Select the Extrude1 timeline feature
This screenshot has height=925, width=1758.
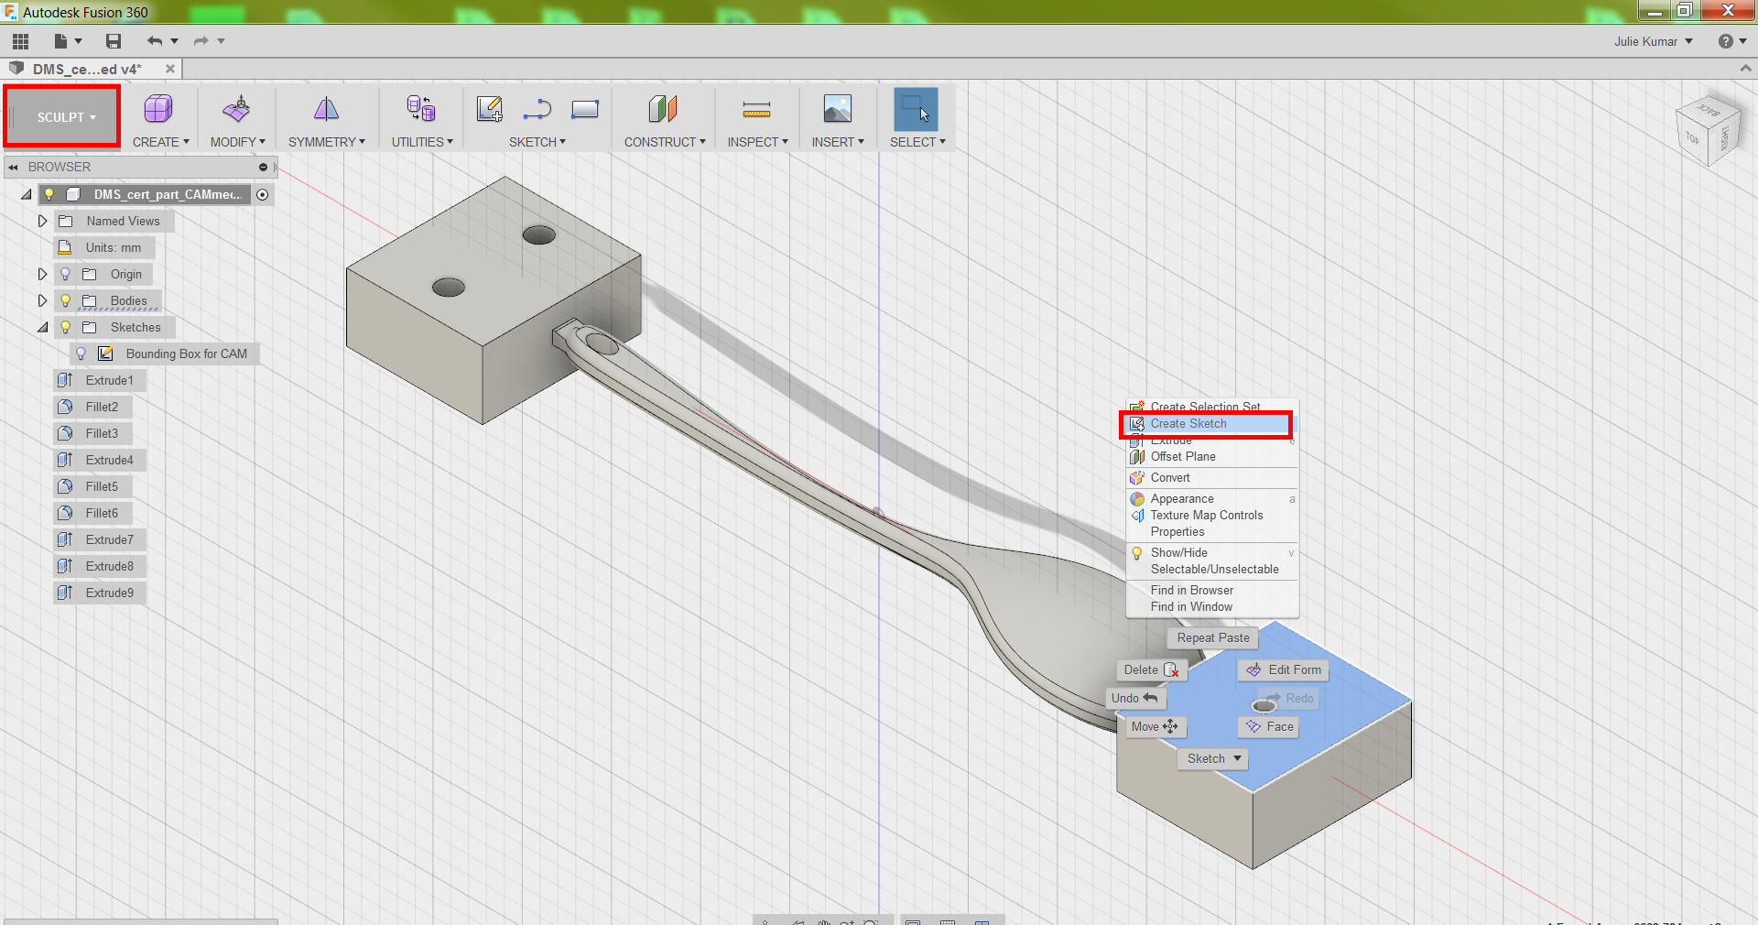[x=100, y=380]
